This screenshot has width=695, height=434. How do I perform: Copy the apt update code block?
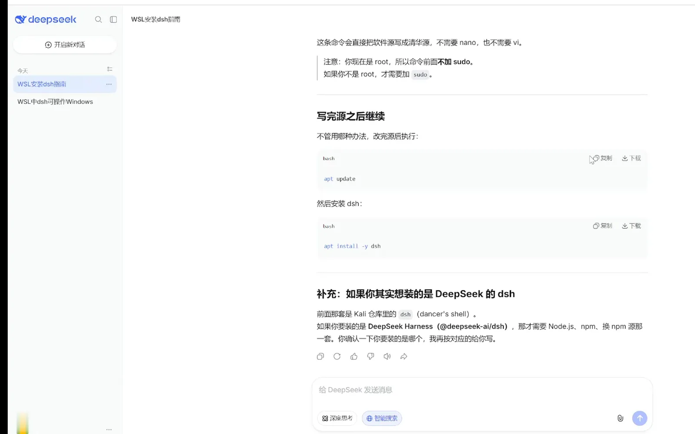point(602,158)
